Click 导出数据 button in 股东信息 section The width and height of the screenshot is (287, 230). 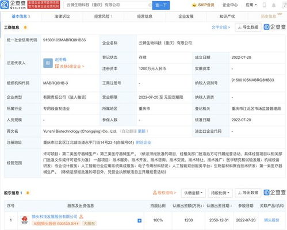(x=248, y=193)
